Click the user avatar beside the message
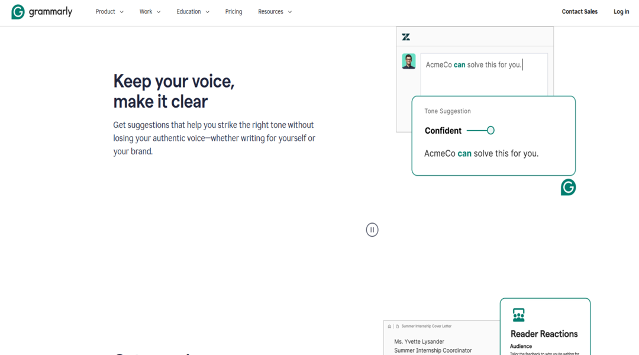The image size is (639, 355). click(x=409, y=62)
